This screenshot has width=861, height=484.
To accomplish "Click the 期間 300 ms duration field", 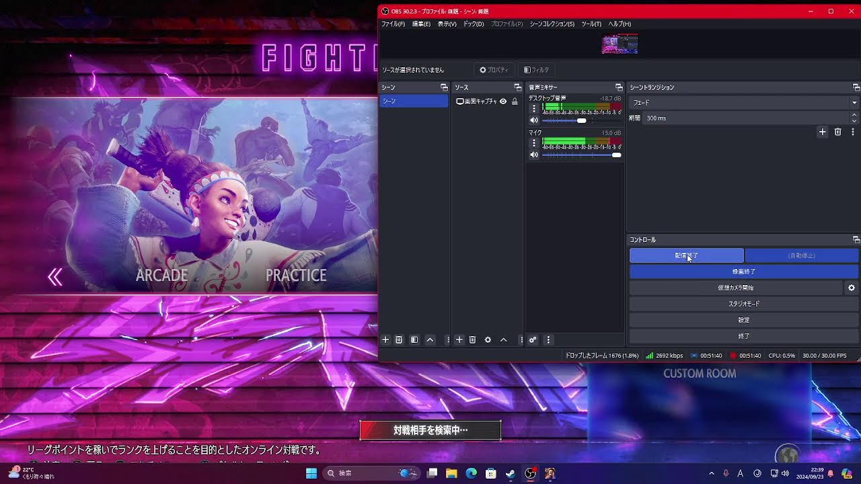I will click(x=746, y=118).
